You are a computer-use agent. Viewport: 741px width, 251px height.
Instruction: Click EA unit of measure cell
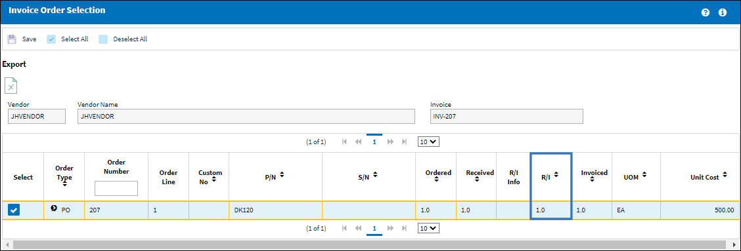(636, 210)
